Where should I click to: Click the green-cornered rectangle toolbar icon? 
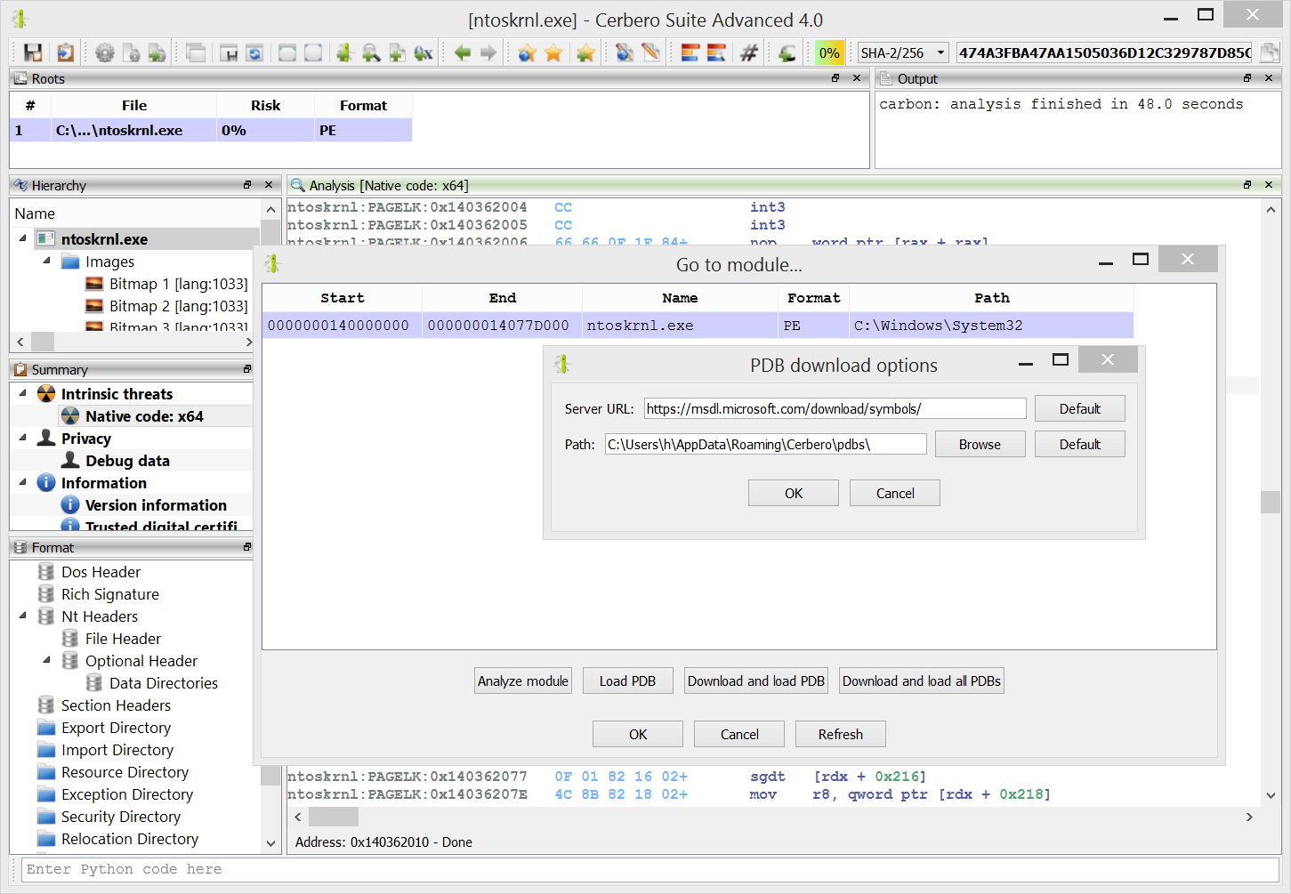pos(287,52)
